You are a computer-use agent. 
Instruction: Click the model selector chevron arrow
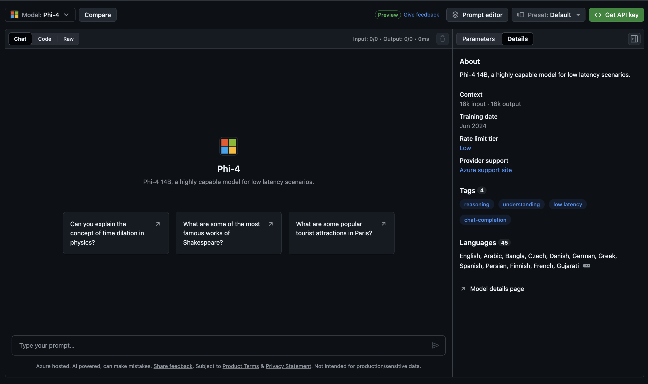click(x=66, y=15)
